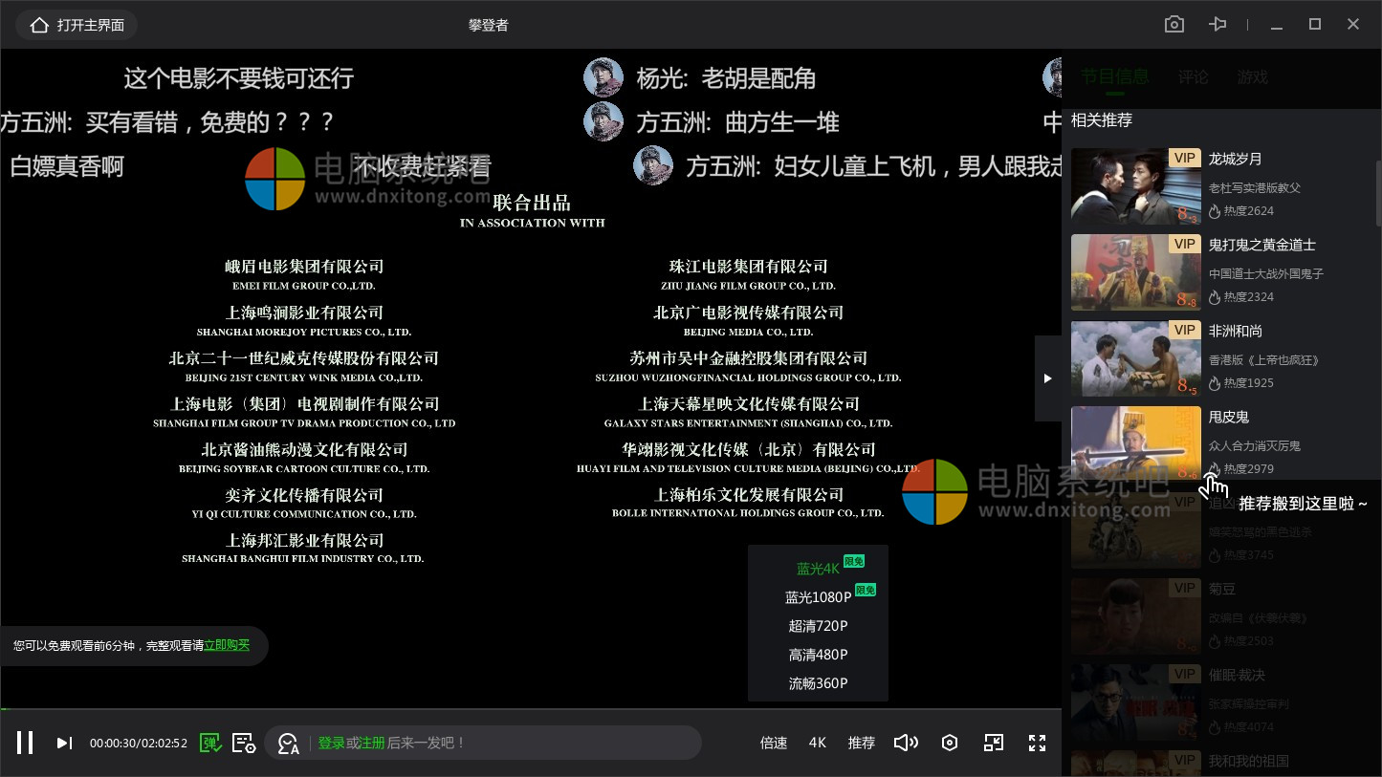The height and width of the screenshot is (777, 1382).
Task: Take a screenshot with the camera icon
Action: tap(1174, 25)
